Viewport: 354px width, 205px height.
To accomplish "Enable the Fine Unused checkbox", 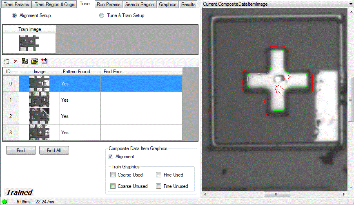I will click(x=158, y=186).
